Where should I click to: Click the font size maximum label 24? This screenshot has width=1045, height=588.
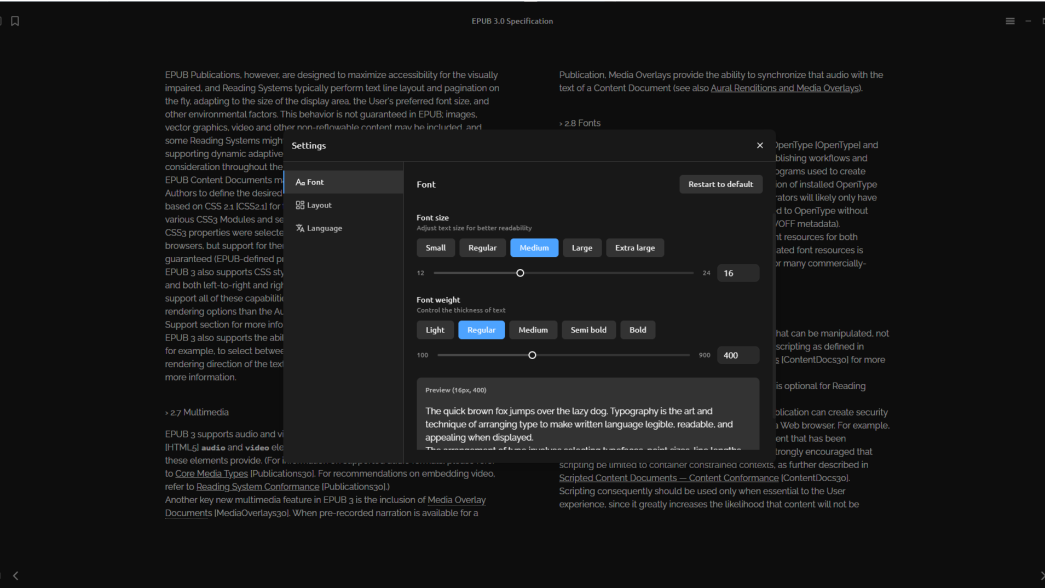(706, 273)
